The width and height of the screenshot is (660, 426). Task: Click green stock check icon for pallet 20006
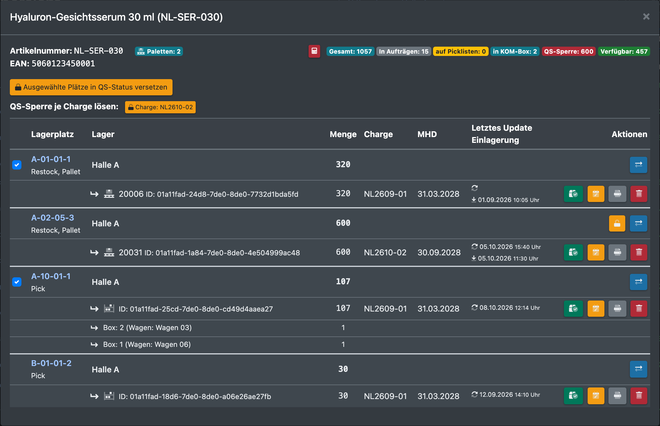573,194
